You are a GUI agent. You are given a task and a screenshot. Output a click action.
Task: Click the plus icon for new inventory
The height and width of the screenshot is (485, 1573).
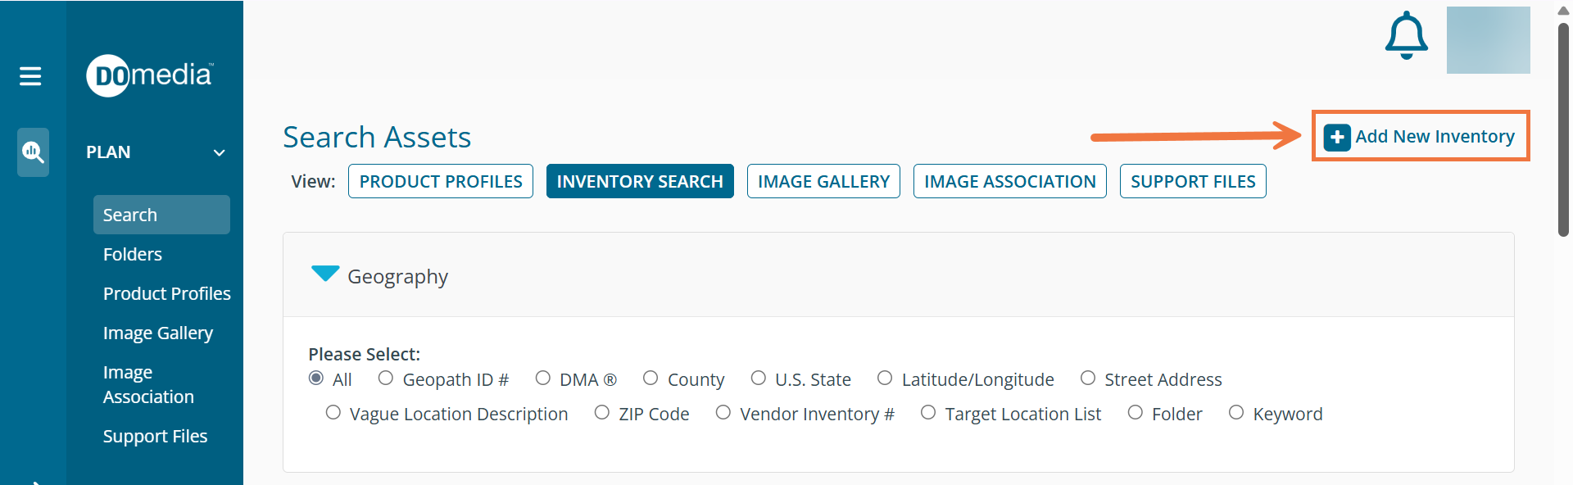coord(1337,137)
